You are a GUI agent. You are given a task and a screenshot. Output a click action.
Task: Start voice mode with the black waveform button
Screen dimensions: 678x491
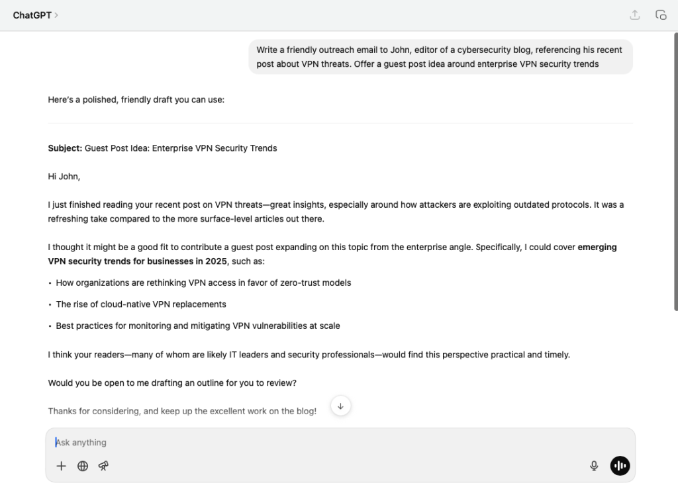click(x=620, y=466)
